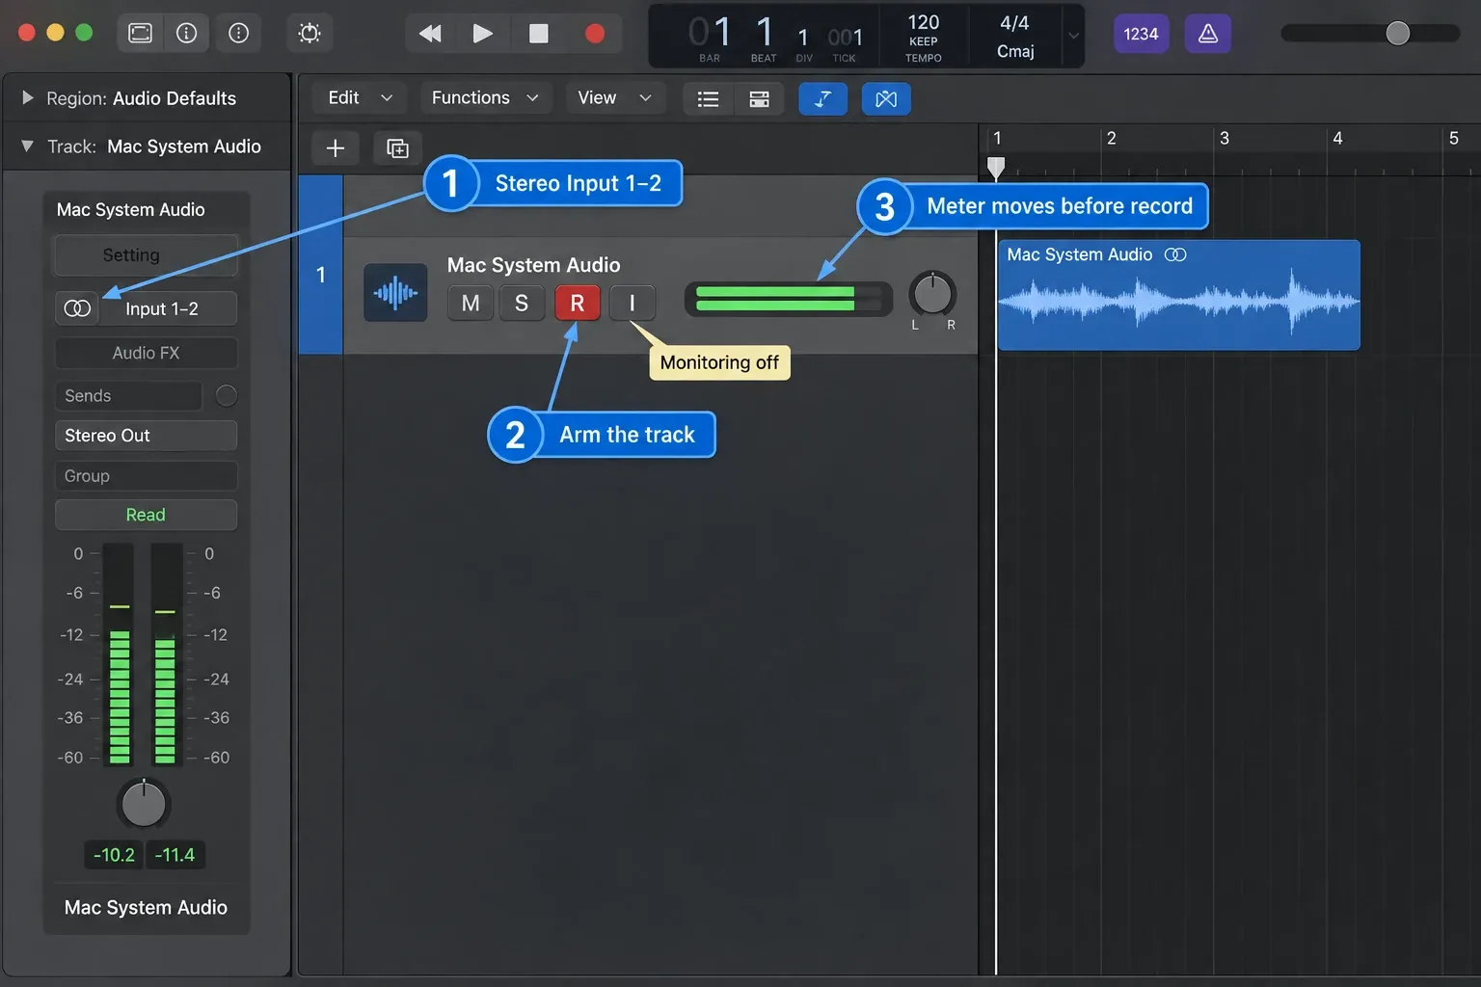Stop playback with the Stop button
Viewport: 1481px width, 987px height.
coord(539,34)
